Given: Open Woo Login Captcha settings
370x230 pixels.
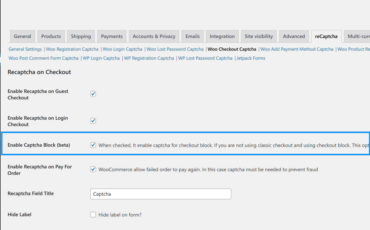Looking at the screenshot, I should pyautogui.click(x=122, y=49).
